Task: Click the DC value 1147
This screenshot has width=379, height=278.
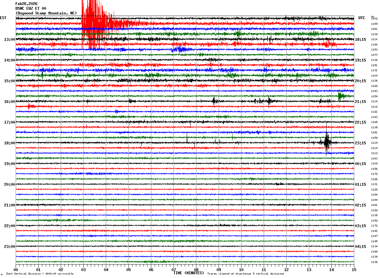Action: click(x=374, y=236)
